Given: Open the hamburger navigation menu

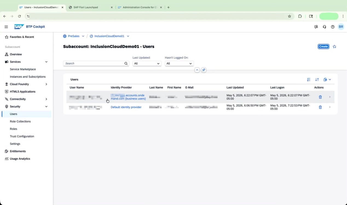Looking at the screenshot, I should click(x=6, y=27).
